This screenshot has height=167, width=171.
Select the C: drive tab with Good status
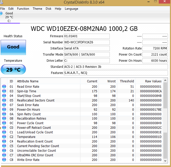[9, 17]
